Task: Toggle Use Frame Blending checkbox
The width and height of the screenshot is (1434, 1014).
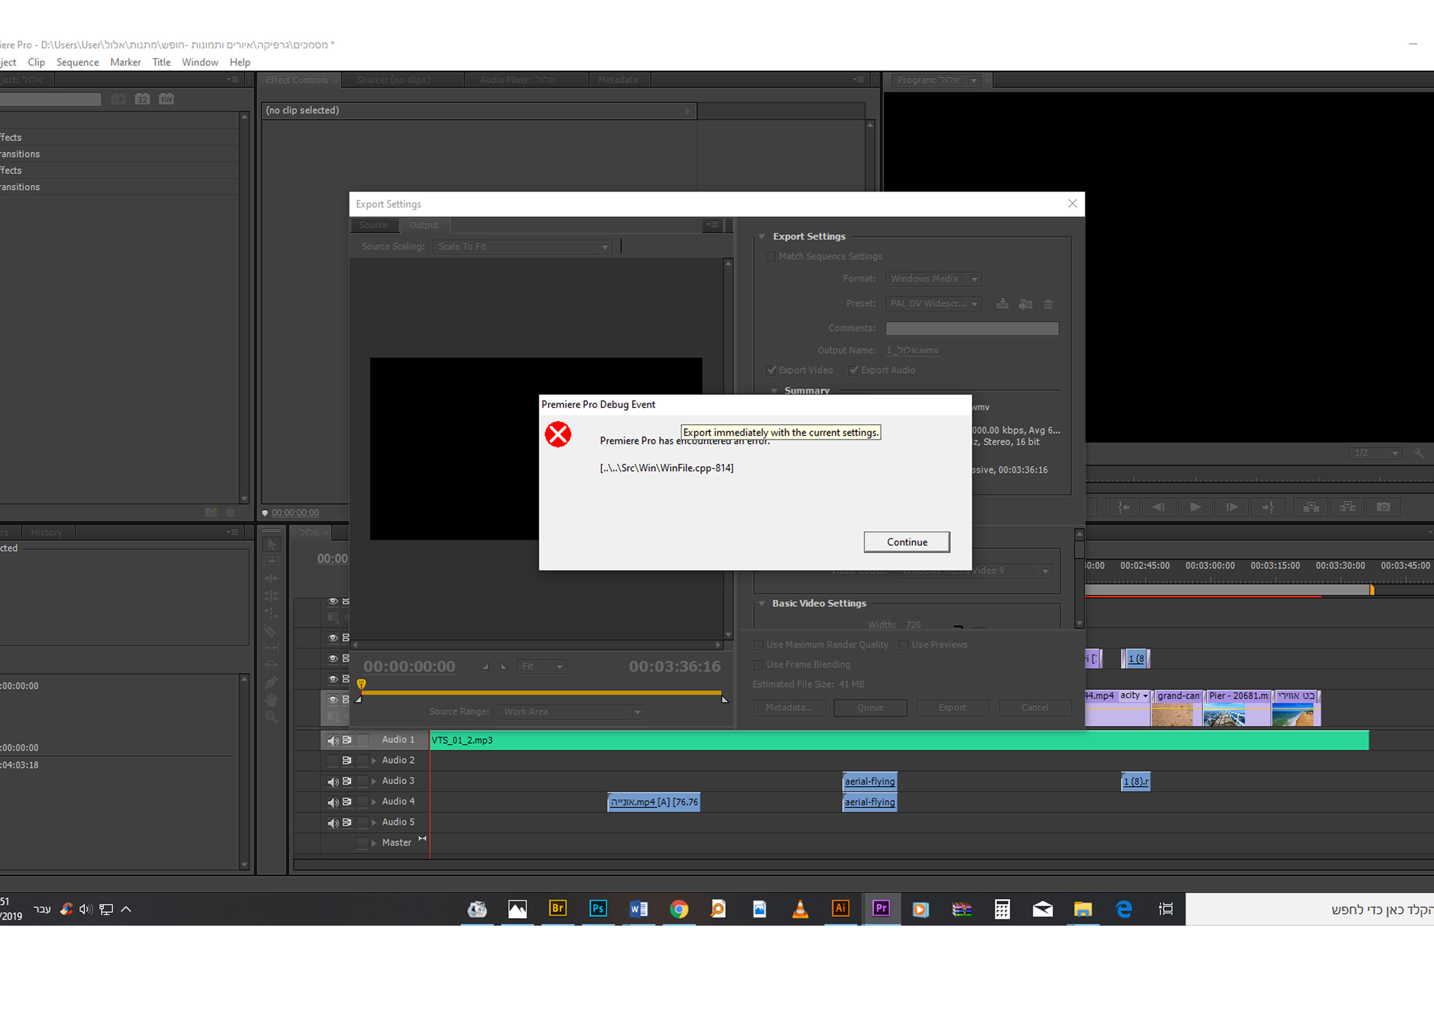Action: click(x=758, y=665)
